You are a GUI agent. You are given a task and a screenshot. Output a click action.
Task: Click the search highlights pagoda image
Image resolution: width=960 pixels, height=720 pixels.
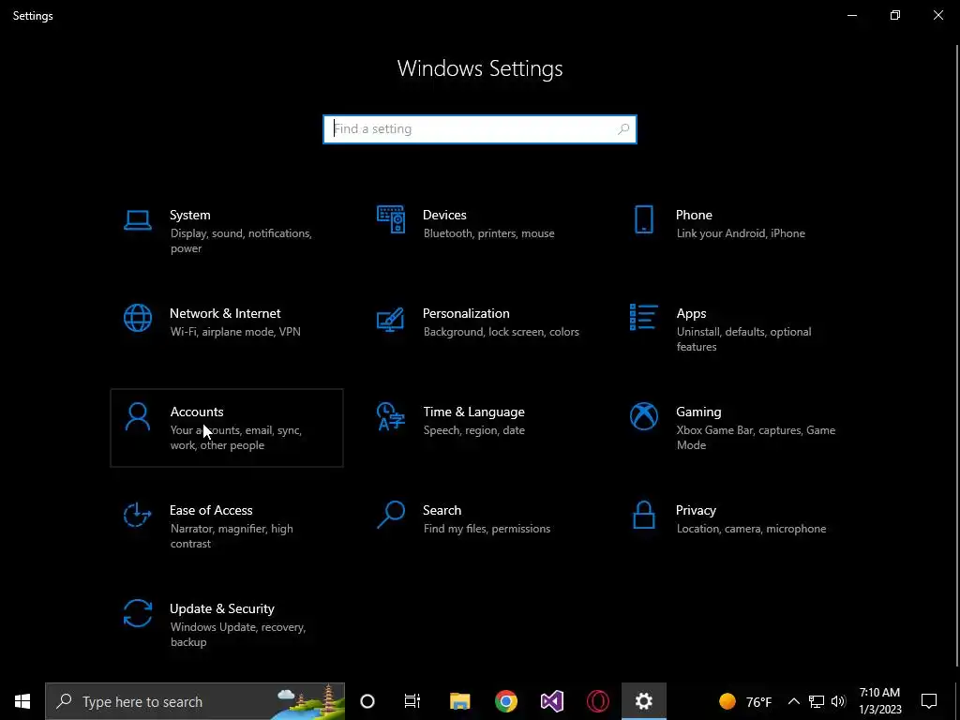(x=309, y=701)
